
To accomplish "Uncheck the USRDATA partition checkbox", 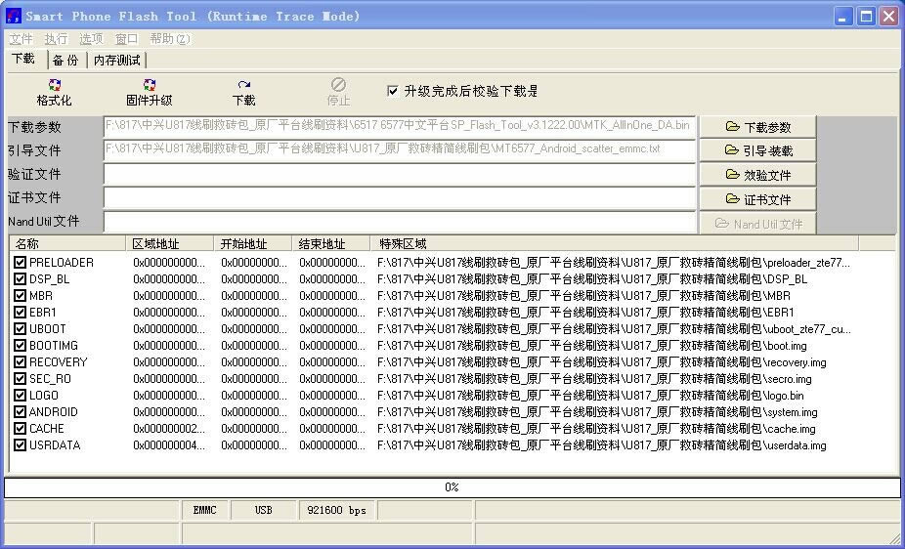I will point(21,445).
